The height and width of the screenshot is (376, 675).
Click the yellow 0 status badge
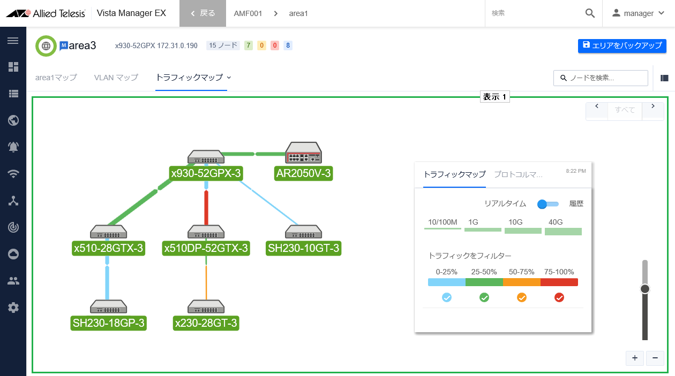(262, 45)
